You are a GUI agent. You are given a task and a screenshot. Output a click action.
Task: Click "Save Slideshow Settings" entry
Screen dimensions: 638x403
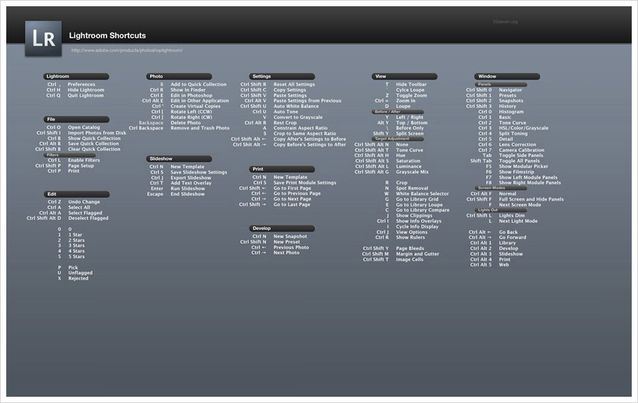(x=199, y=172)
